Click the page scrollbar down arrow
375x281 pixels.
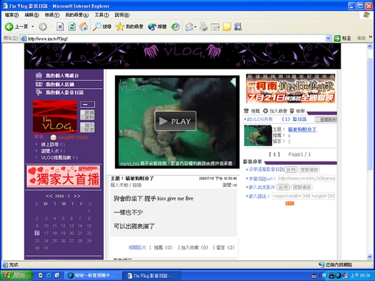point(370,257)
